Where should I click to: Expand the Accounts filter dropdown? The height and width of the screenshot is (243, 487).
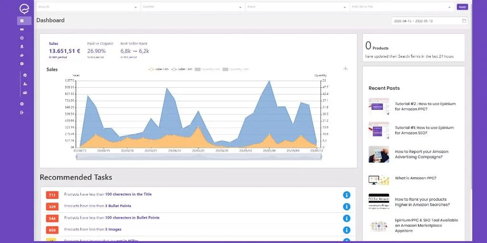[88, 7]
